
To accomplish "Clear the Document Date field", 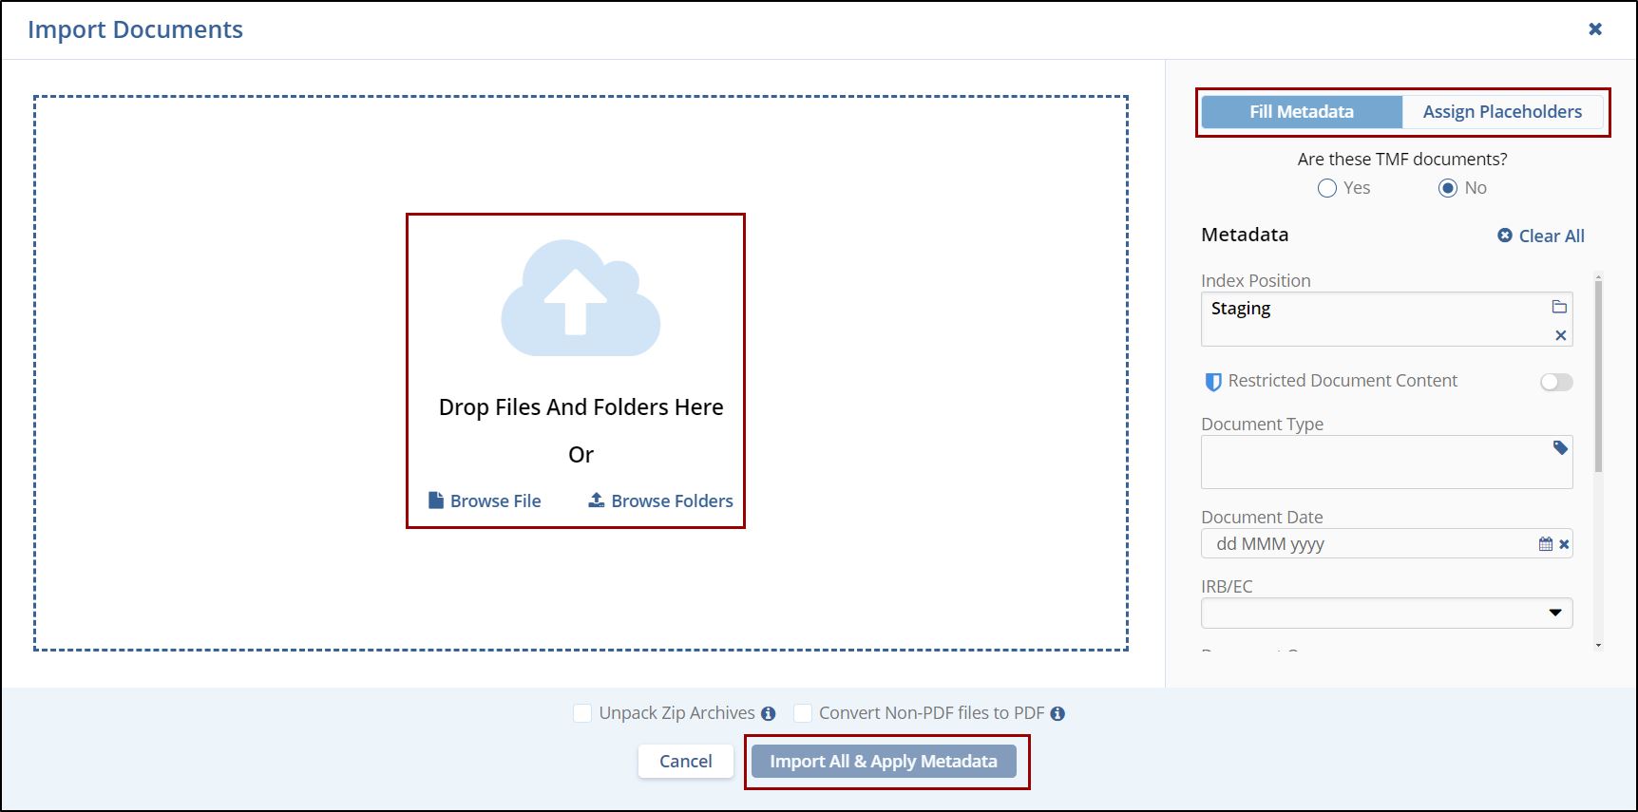I will [1564, 544].
